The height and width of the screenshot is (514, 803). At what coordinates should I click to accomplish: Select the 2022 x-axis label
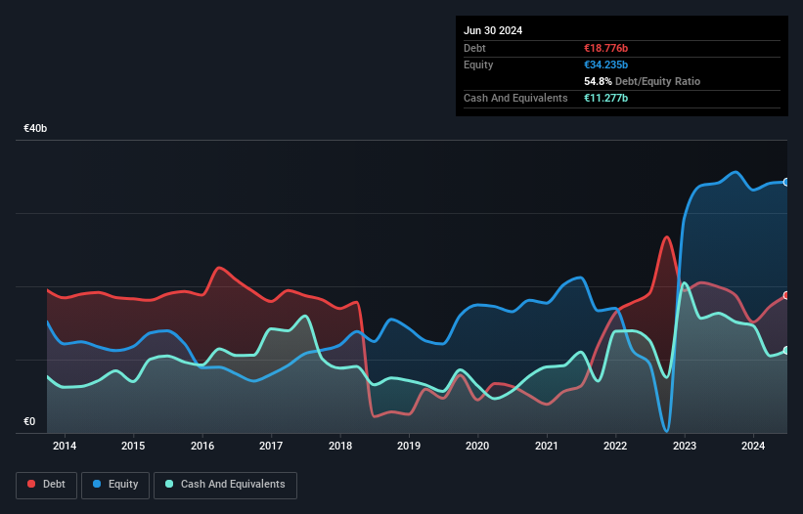[615, 446]
